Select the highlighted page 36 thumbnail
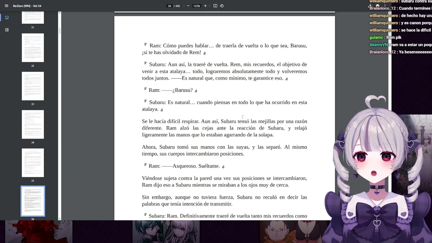Screen dimensions: 432x243 (x=33, y=201)
